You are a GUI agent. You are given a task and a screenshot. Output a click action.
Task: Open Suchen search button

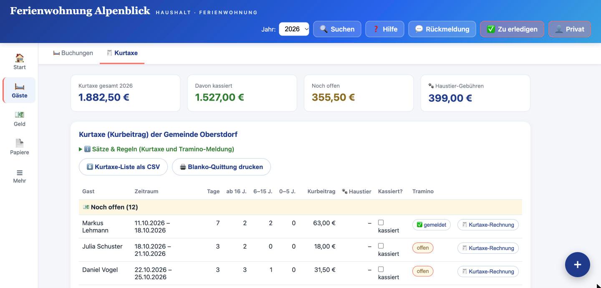click(x=337, y=29)
